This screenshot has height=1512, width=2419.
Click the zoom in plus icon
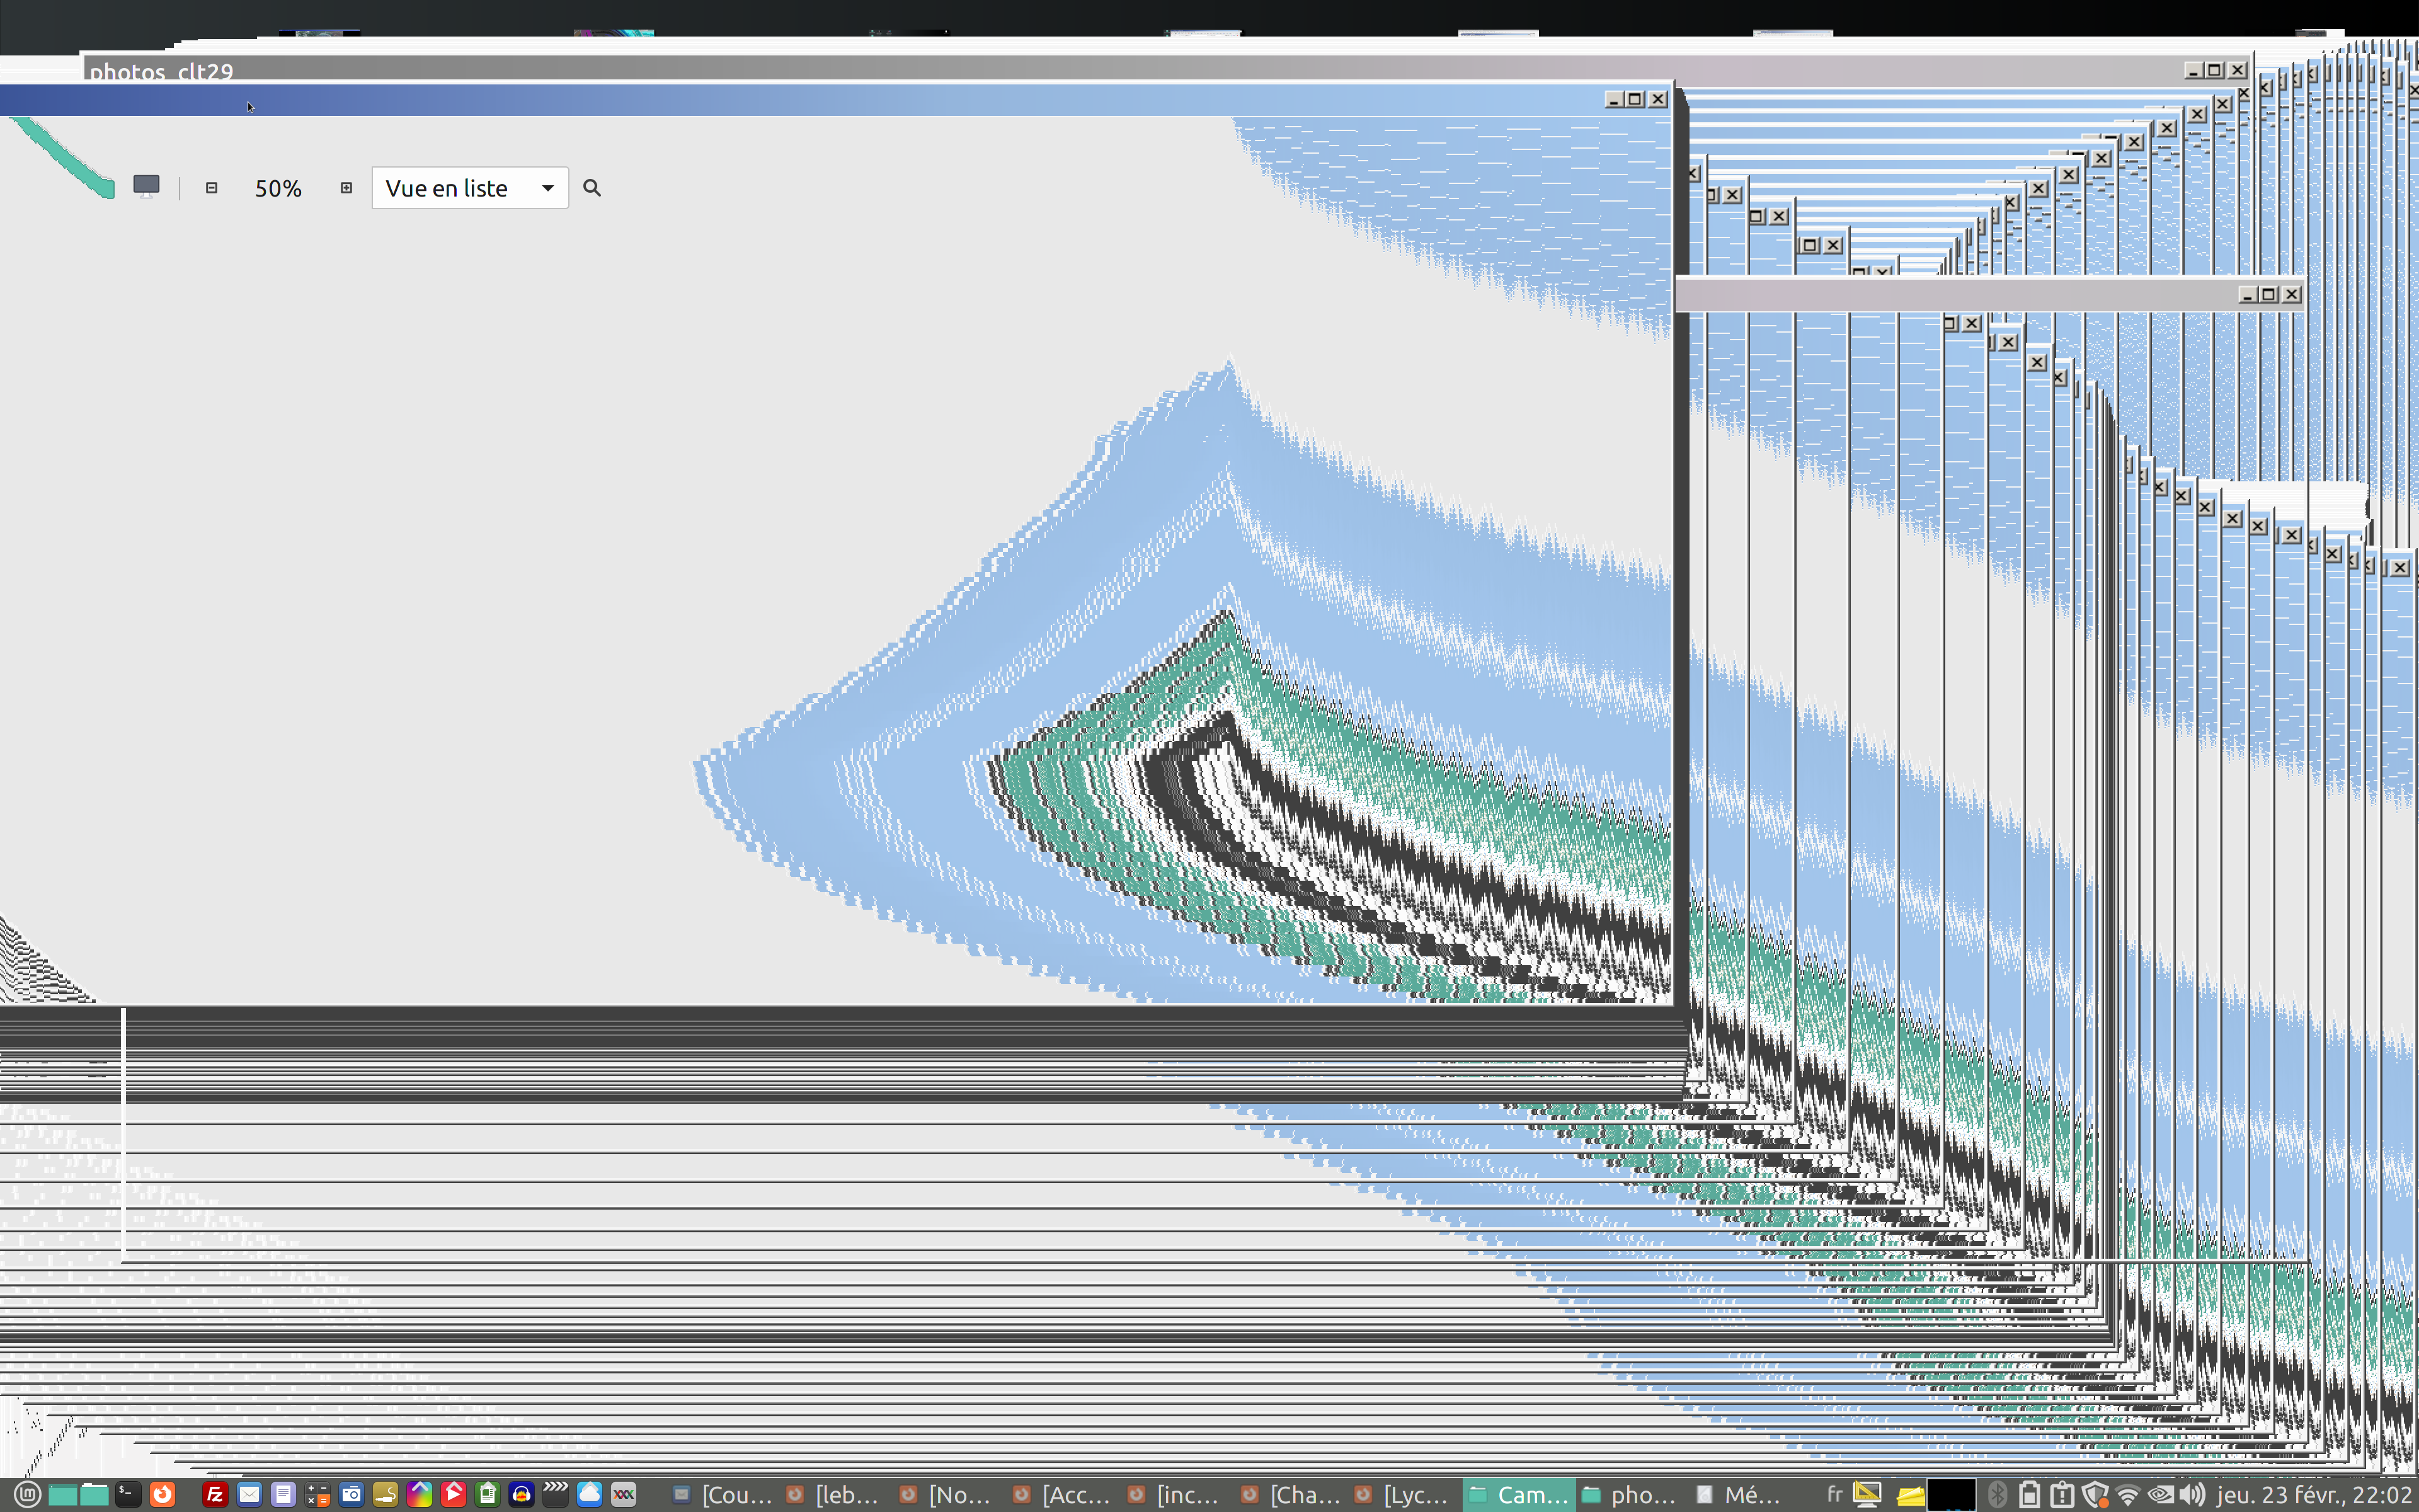[346, 188]
